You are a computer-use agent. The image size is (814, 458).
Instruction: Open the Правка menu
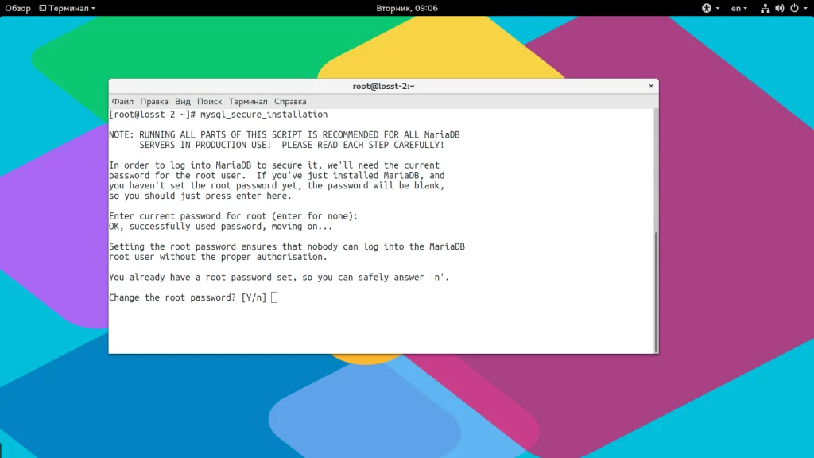(x=154, y=102)
